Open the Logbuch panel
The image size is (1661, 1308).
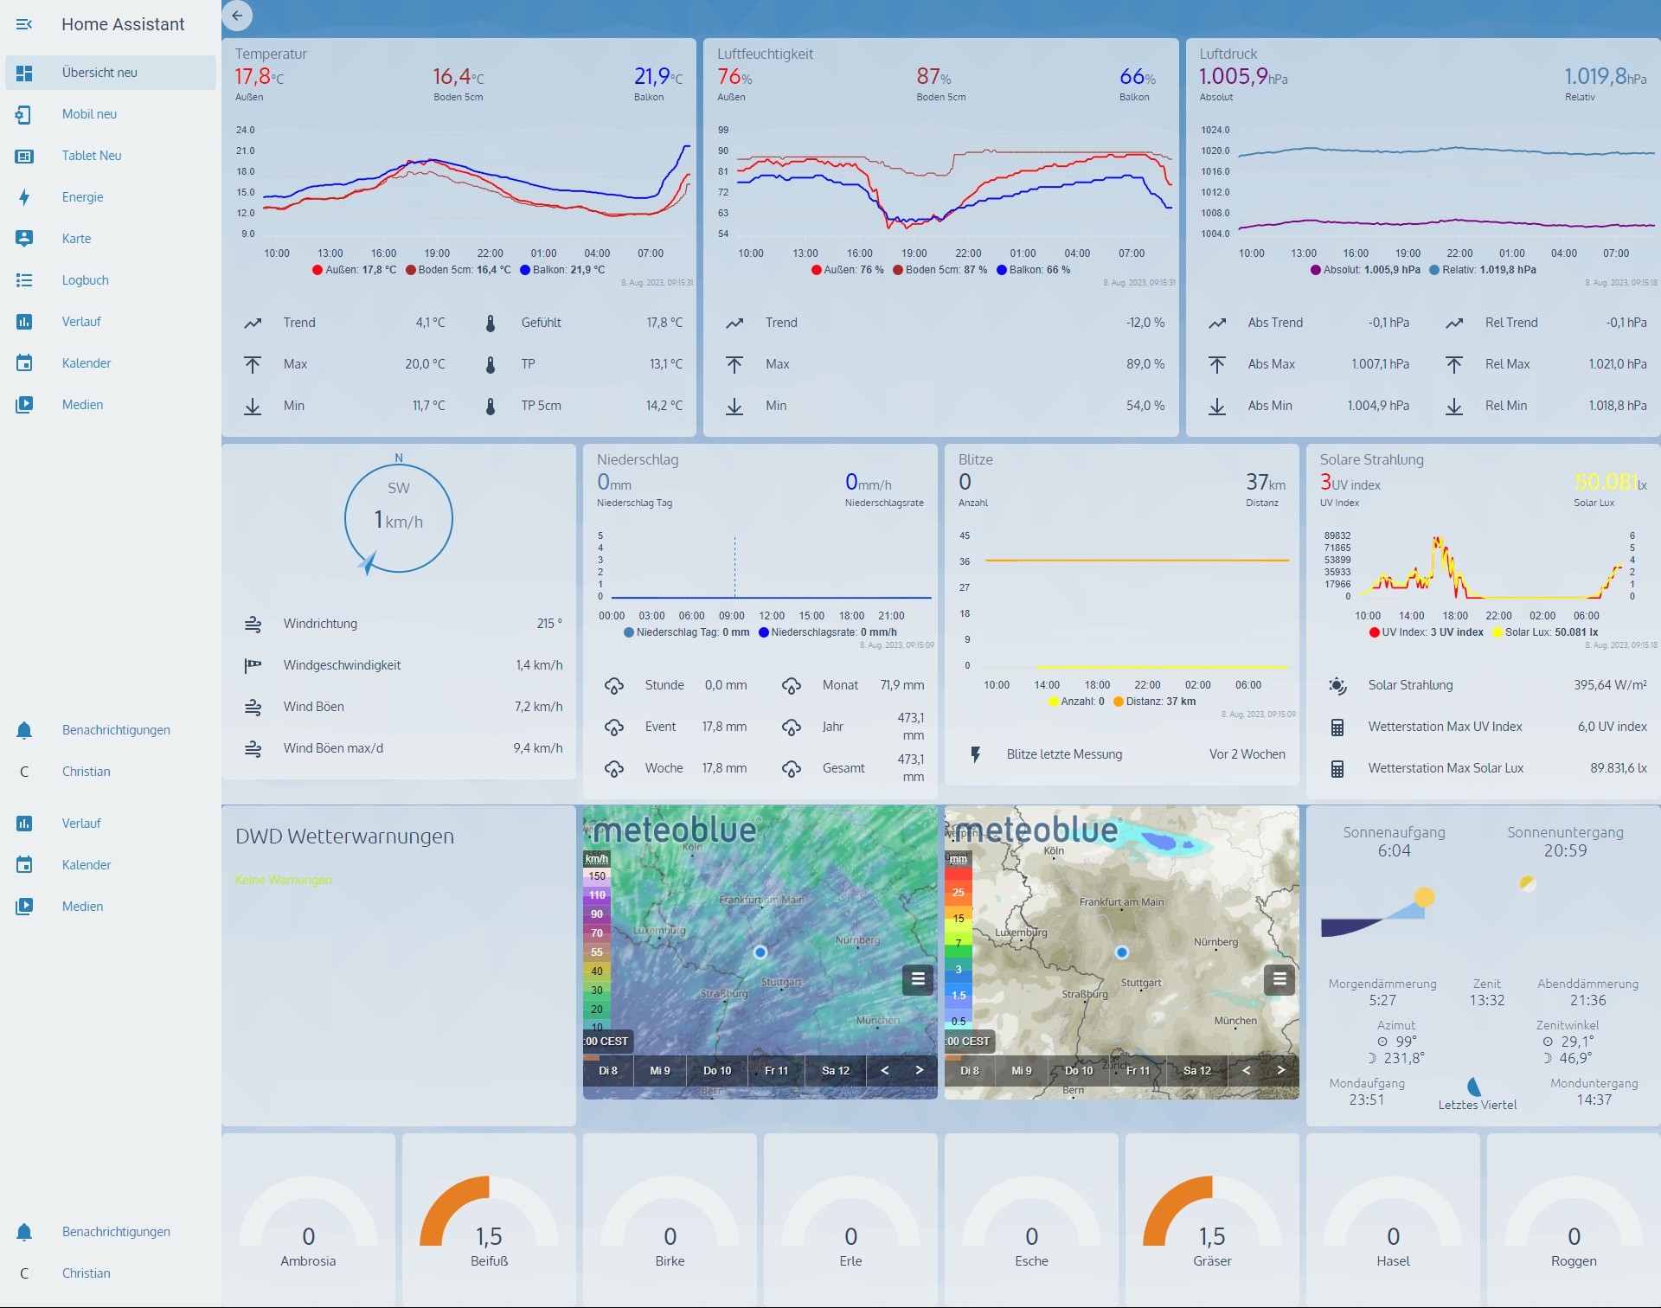click(x=111, y=280)
